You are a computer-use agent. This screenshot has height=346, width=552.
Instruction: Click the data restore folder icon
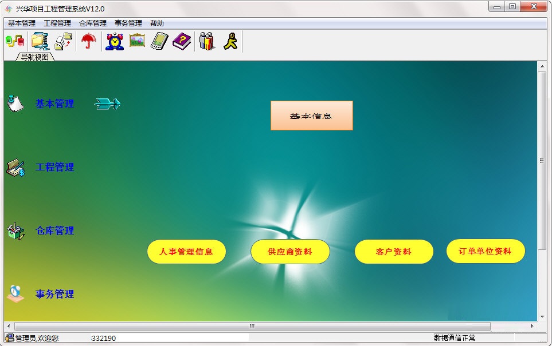pos(63,40)
